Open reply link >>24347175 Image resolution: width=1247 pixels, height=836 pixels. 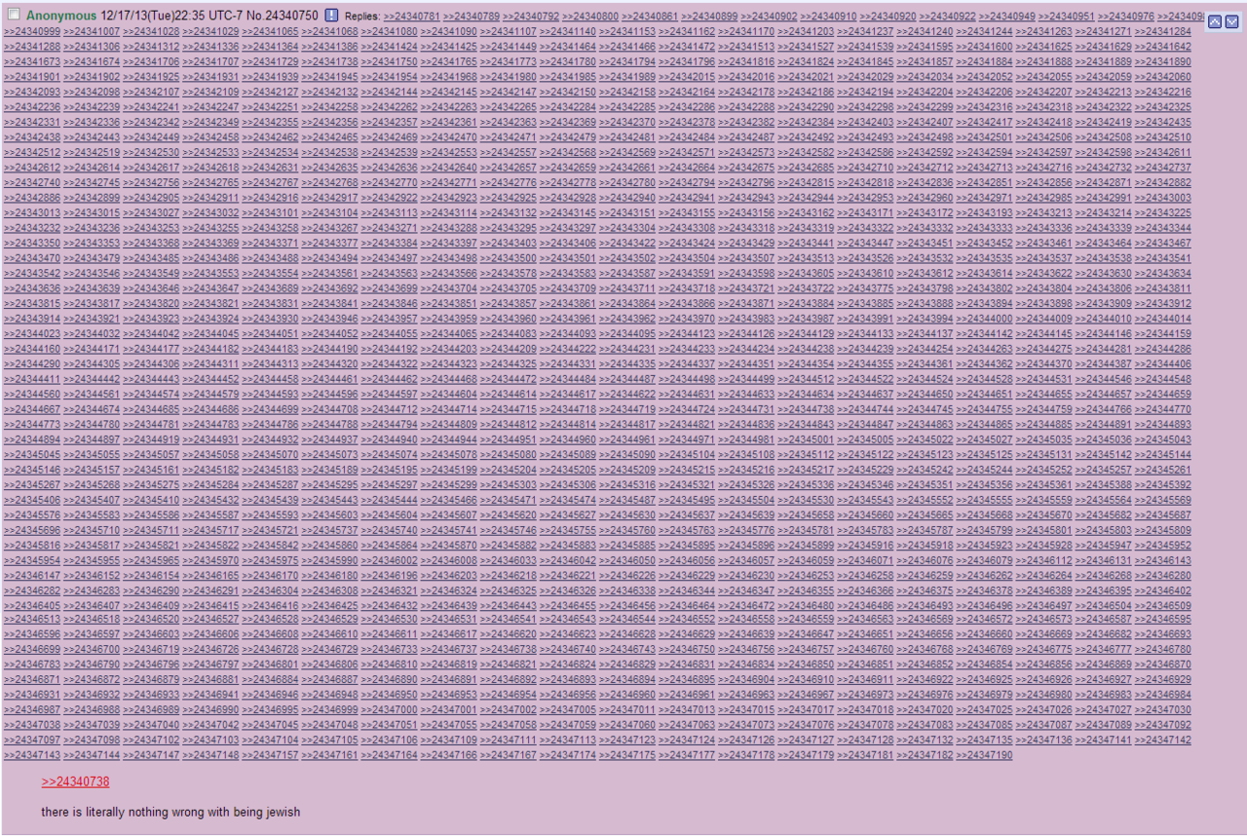click(x=627, y=756)
